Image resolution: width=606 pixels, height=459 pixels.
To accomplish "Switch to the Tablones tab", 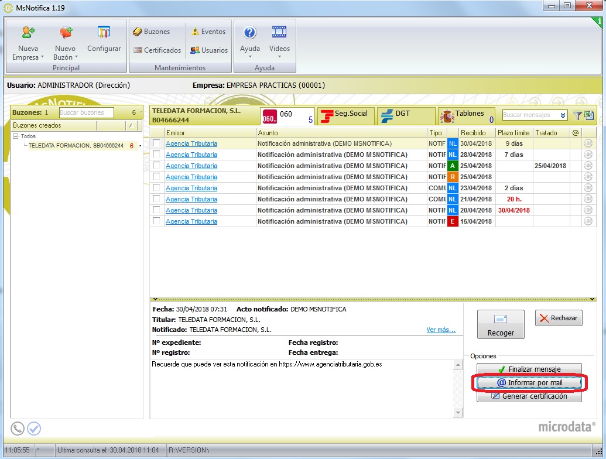I will [x=467, y=116].
